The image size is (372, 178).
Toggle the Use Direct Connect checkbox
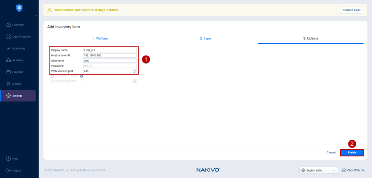(52, 76)
